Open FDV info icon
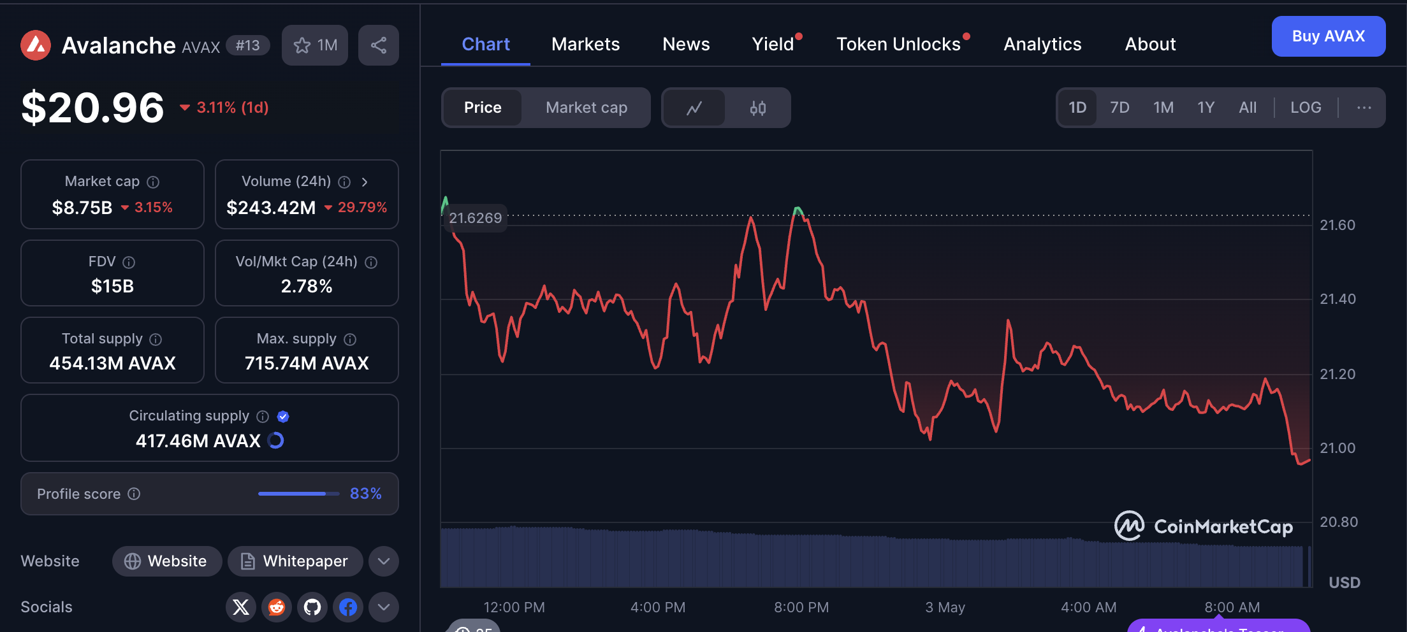Image resolution: width=1407 pixels, height=632 pixels. click(x=129, y=262)
